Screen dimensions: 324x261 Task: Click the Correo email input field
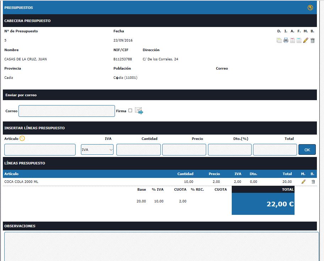click(x=67, y=111)
